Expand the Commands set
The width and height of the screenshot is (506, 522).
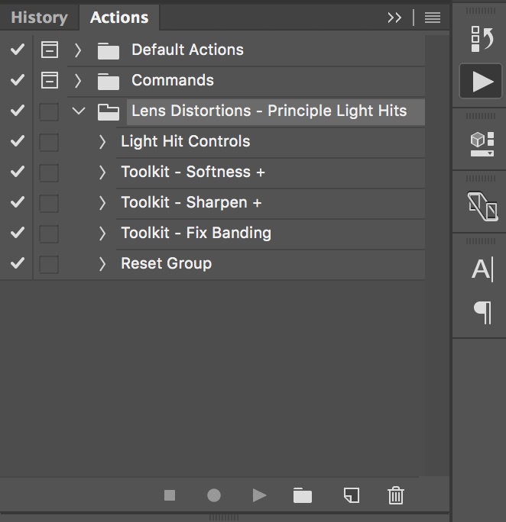78,81
